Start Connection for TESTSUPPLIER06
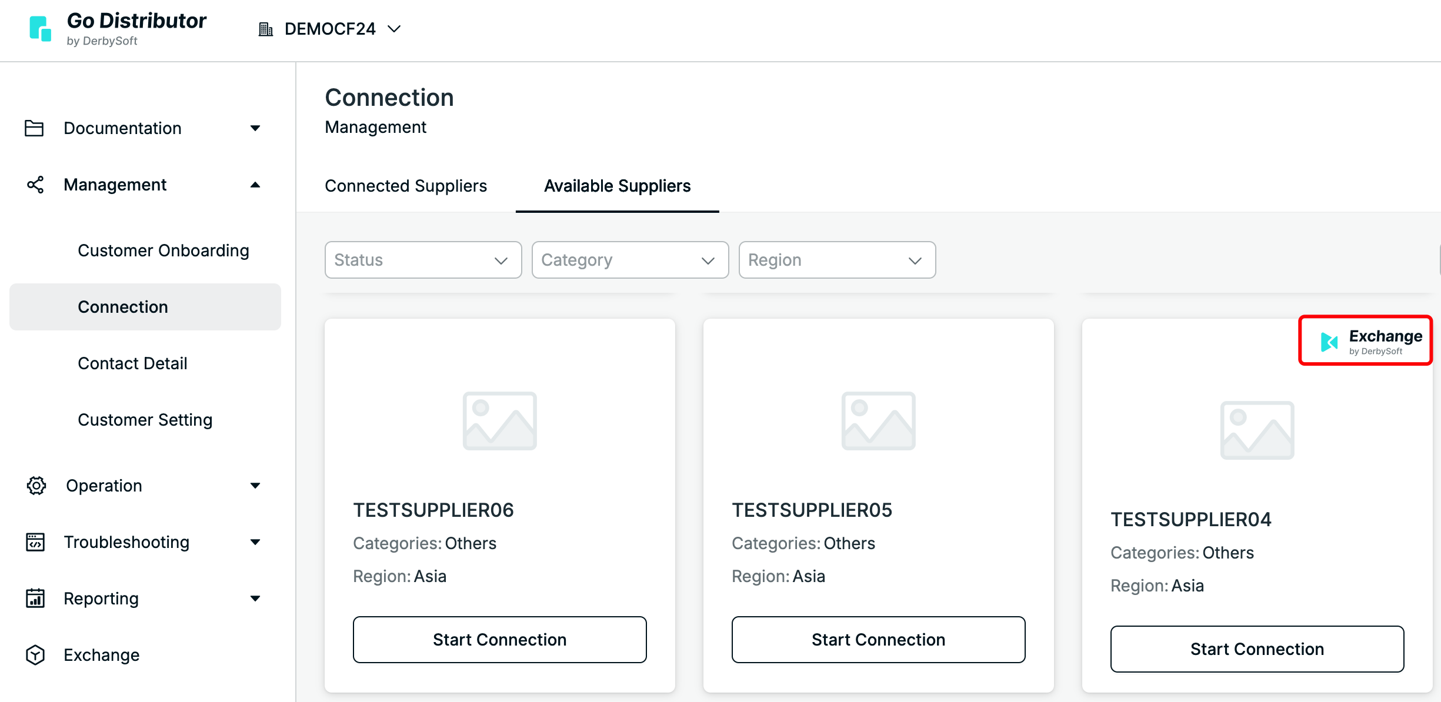The width and height of the screenshot is (1441, 702). [499, 640]
